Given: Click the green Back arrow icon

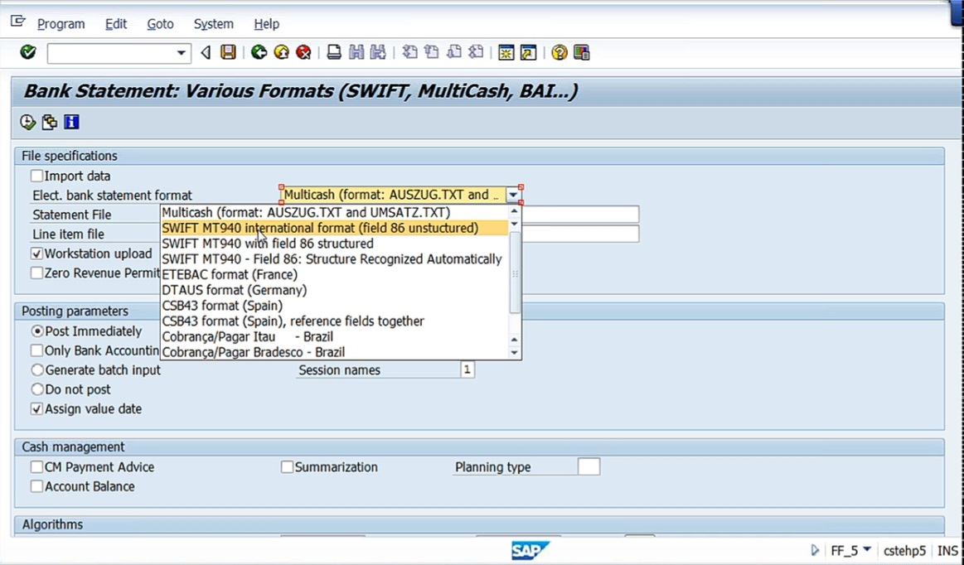Looking at the screenshot, I should (x=259, y=52).
